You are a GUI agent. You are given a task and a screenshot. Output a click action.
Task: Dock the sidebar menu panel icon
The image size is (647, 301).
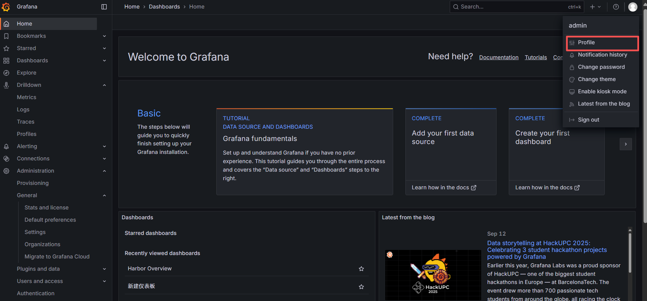104,7
